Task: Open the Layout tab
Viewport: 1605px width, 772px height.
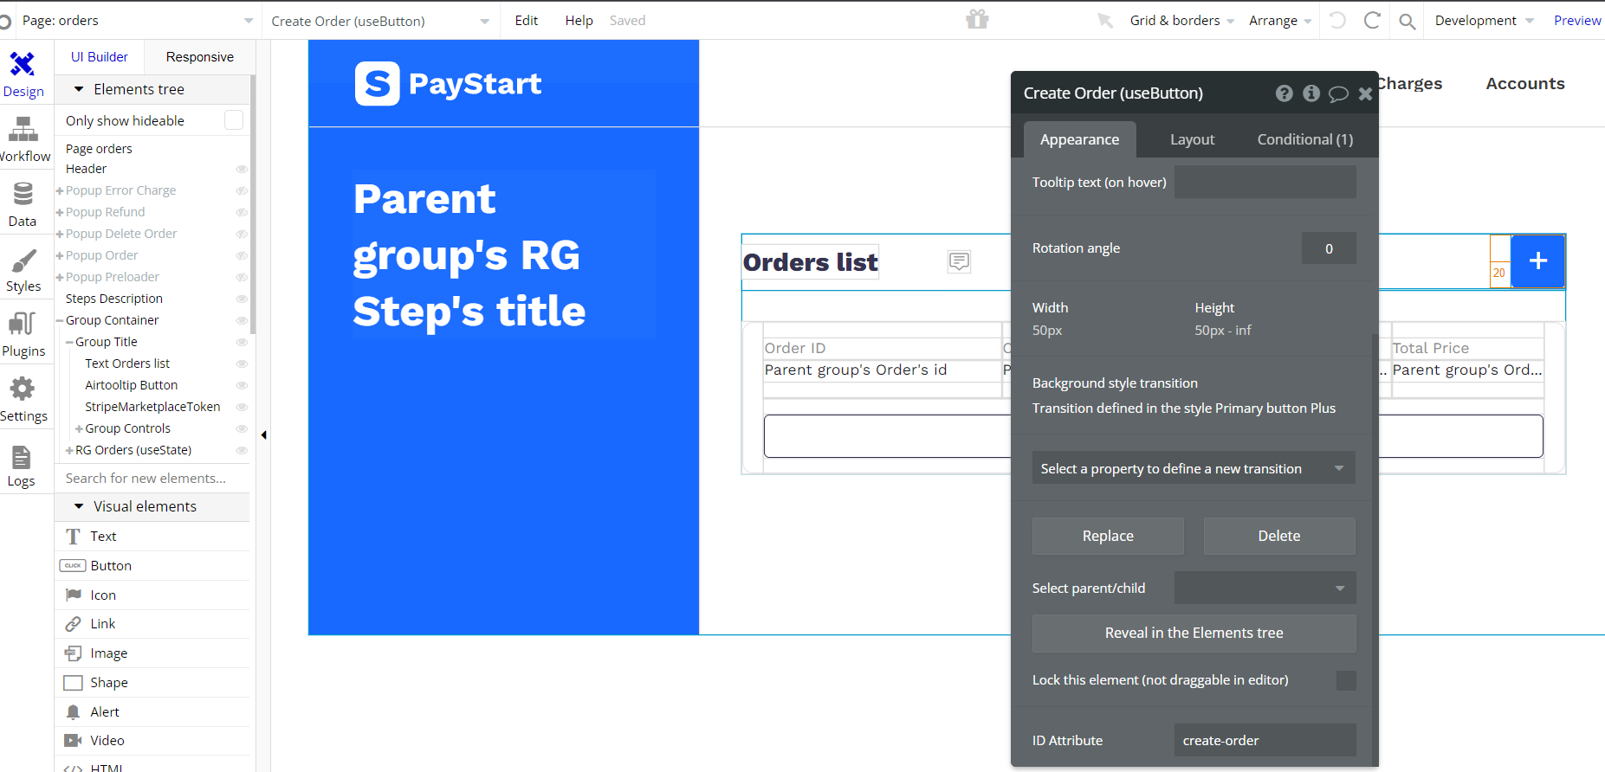Action: tap(1193, 139)
